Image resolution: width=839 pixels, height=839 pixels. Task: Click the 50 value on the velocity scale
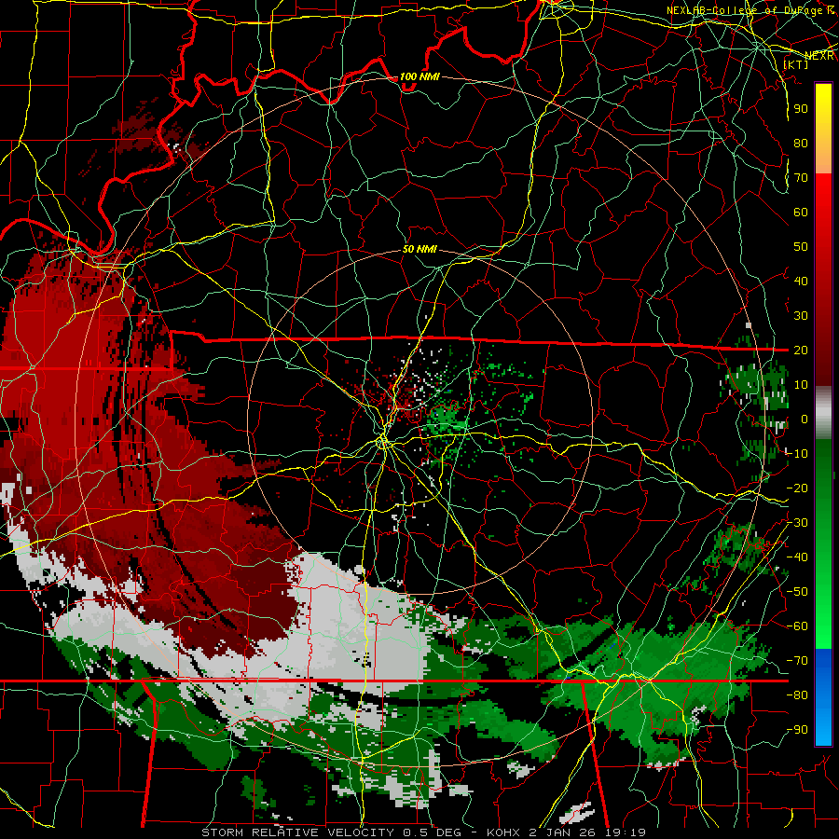coord(801,247)
